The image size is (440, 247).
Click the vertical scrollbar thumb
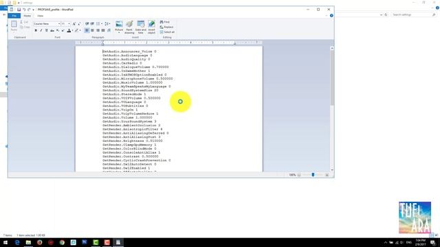coord(332,78)
